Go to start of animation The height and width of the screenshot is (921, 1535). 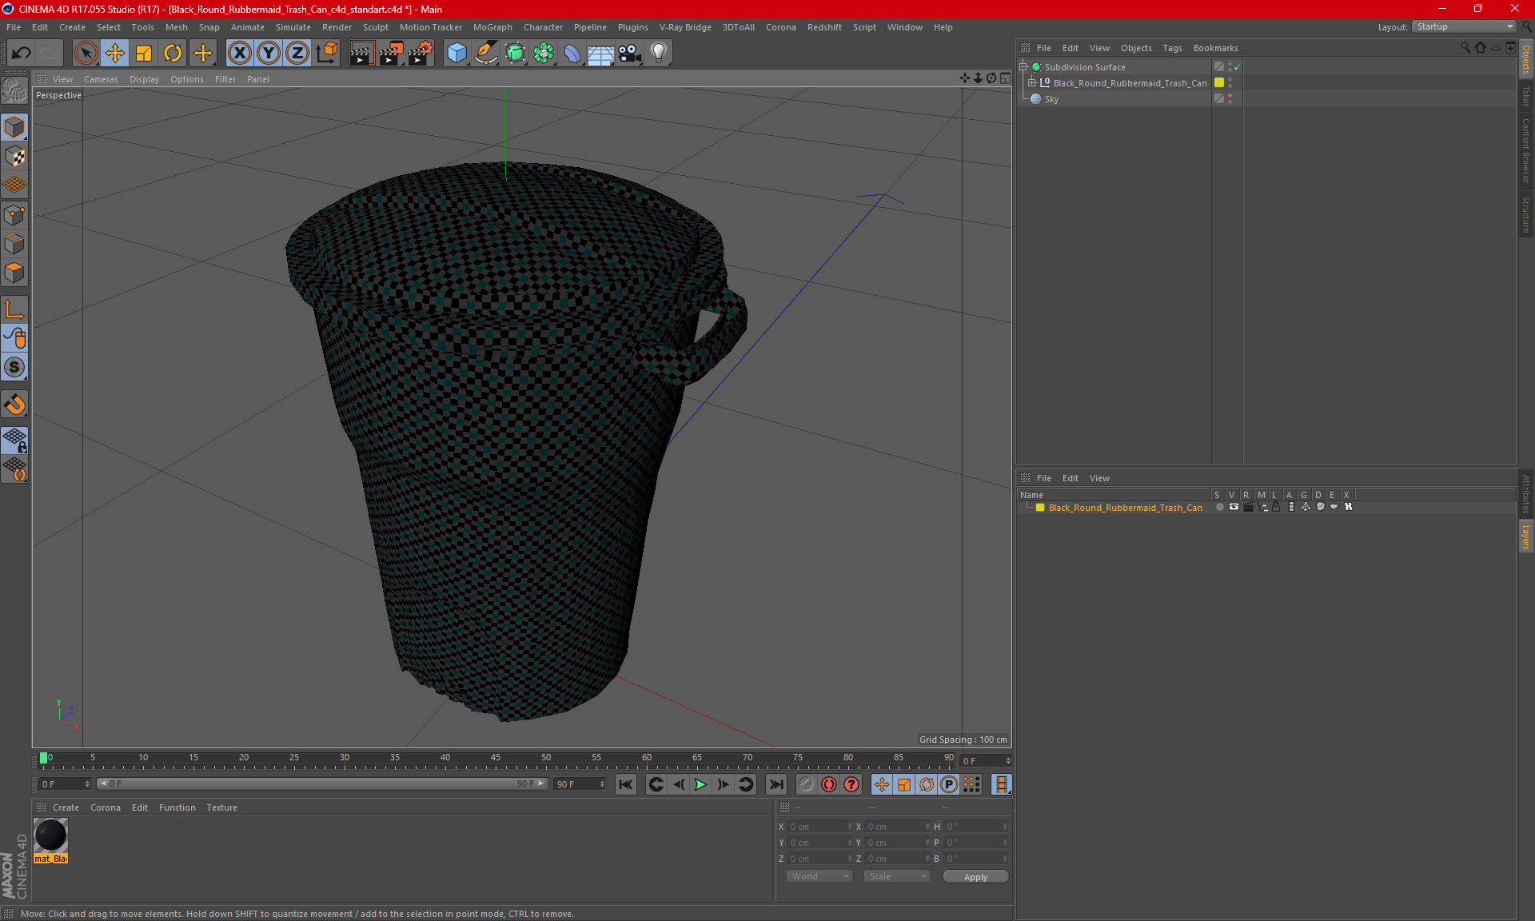pyautogui.click(x=626, y=784)
